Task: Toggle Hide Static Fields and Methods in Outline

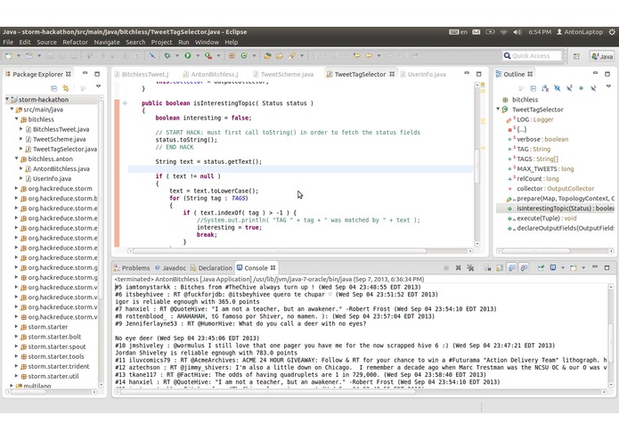Action: coord(569,88)
